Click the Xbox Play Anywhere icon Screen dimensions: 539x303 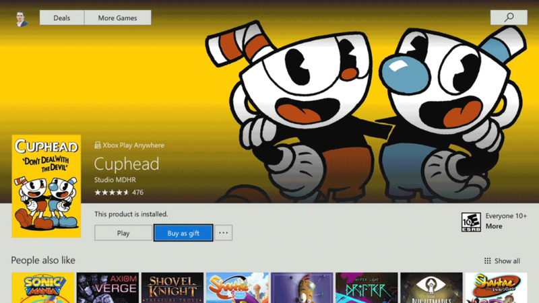tap(98, 145)
